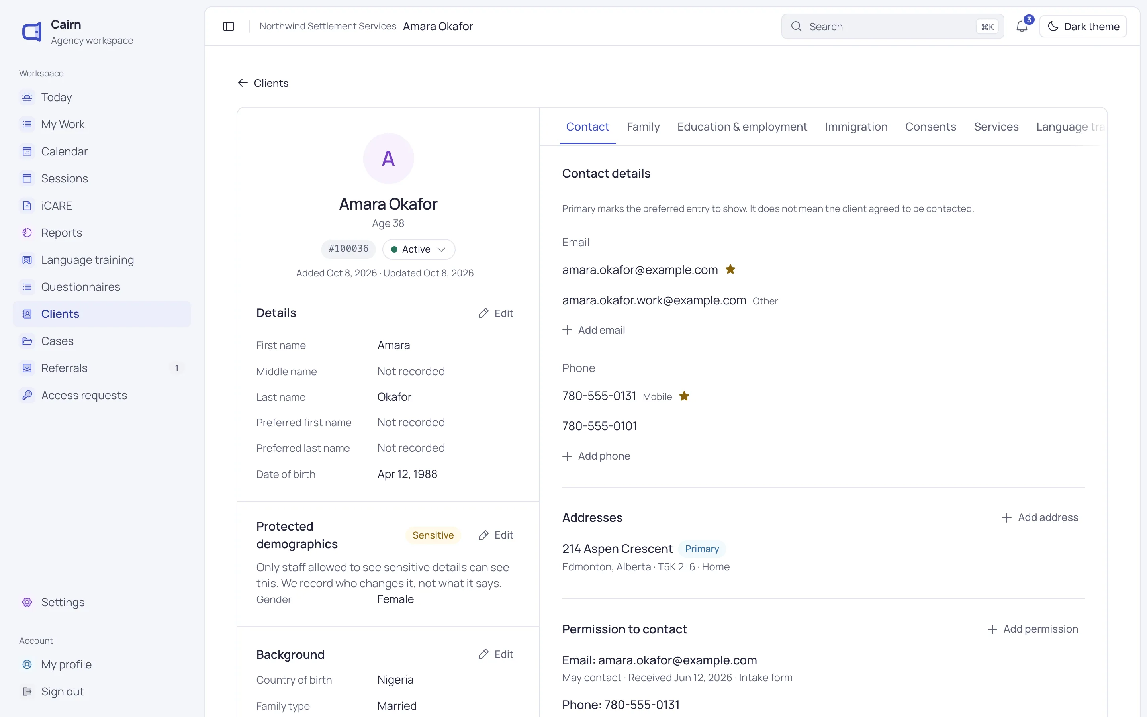Click Add email

tap(593, 330)
